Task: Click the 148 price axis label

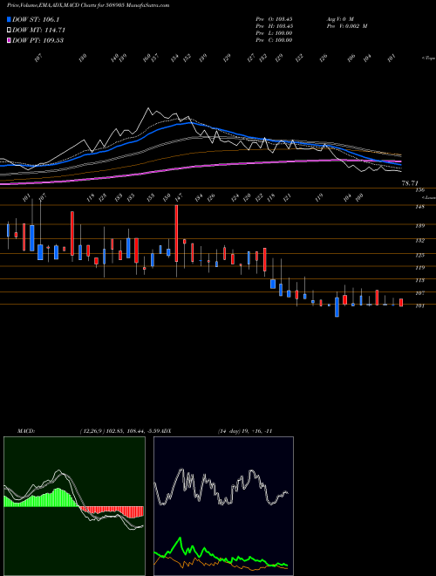Action: click(x=420, y=207)
